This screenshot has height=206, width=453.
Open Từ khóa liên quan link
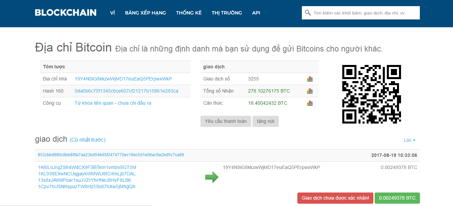[94, 103]
